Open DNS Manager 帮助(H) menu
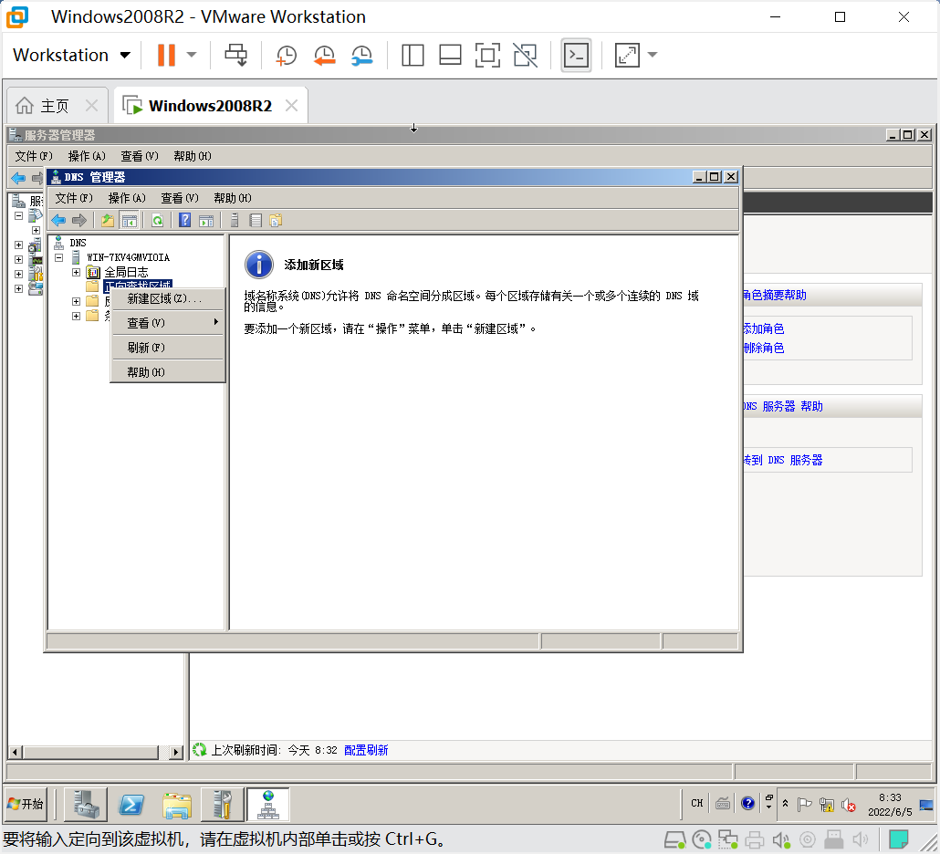940x854 pixels. pyautogui.click(x=232, y=198)
